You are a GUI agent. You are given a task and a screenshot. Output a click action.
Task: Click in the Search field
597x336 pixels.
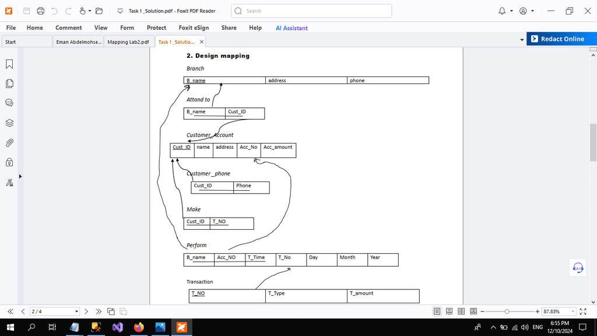tap(311, 11)
